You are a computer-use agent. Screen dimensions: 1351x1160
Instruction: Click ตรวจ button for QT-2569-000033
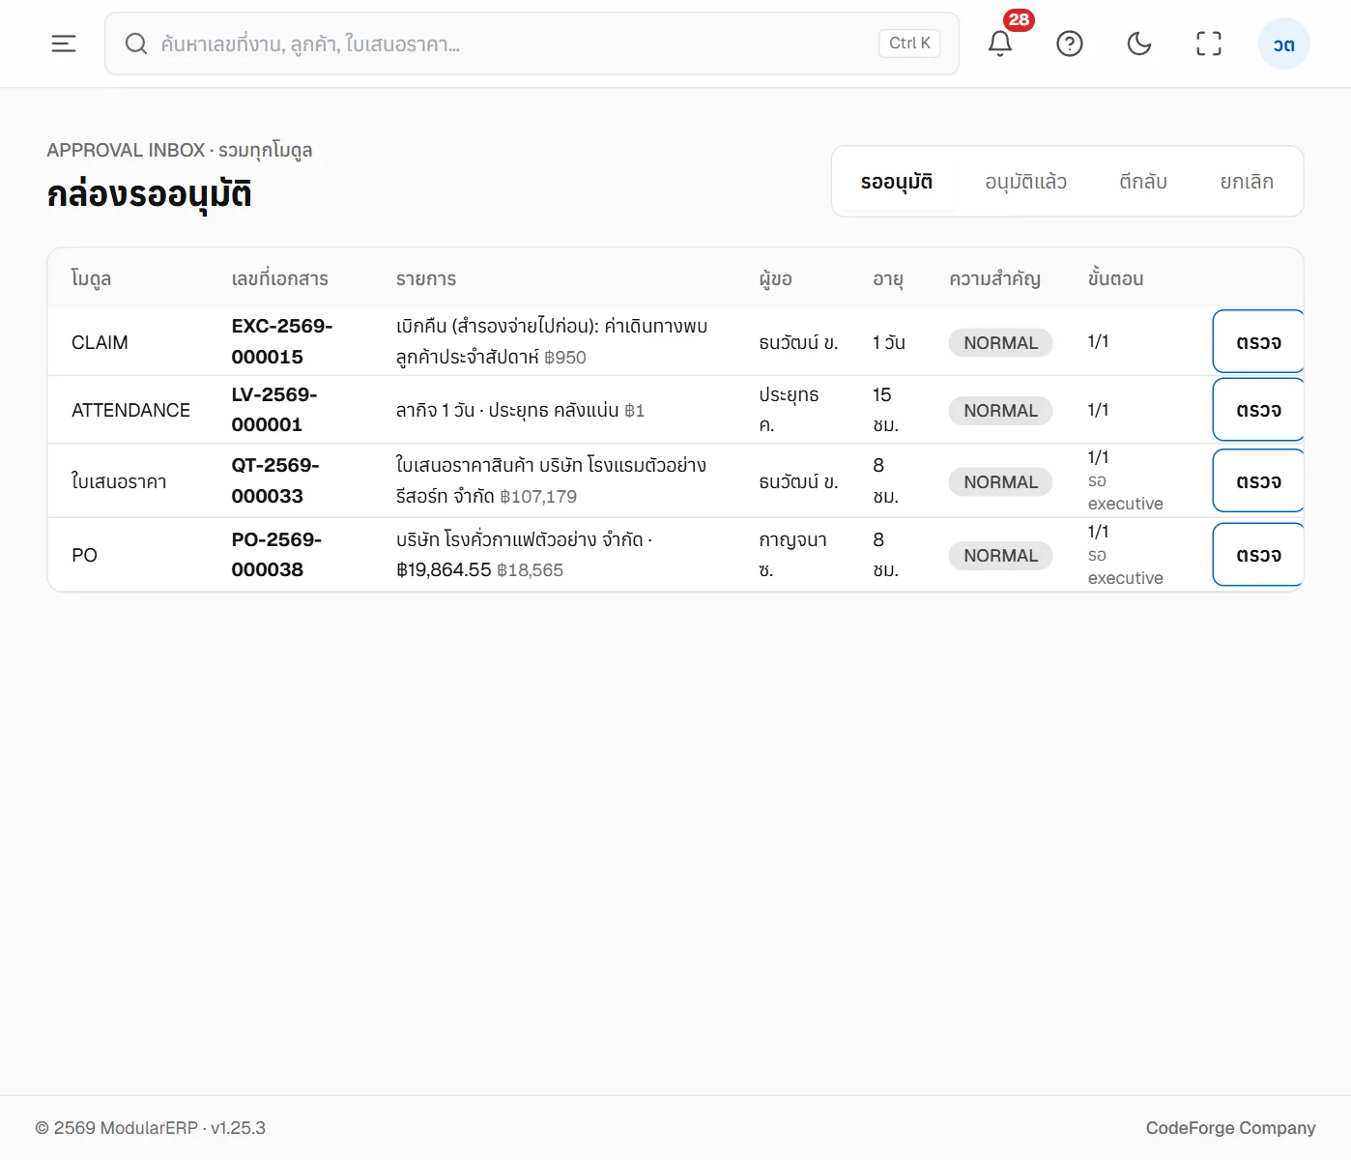coord(1258,481)
